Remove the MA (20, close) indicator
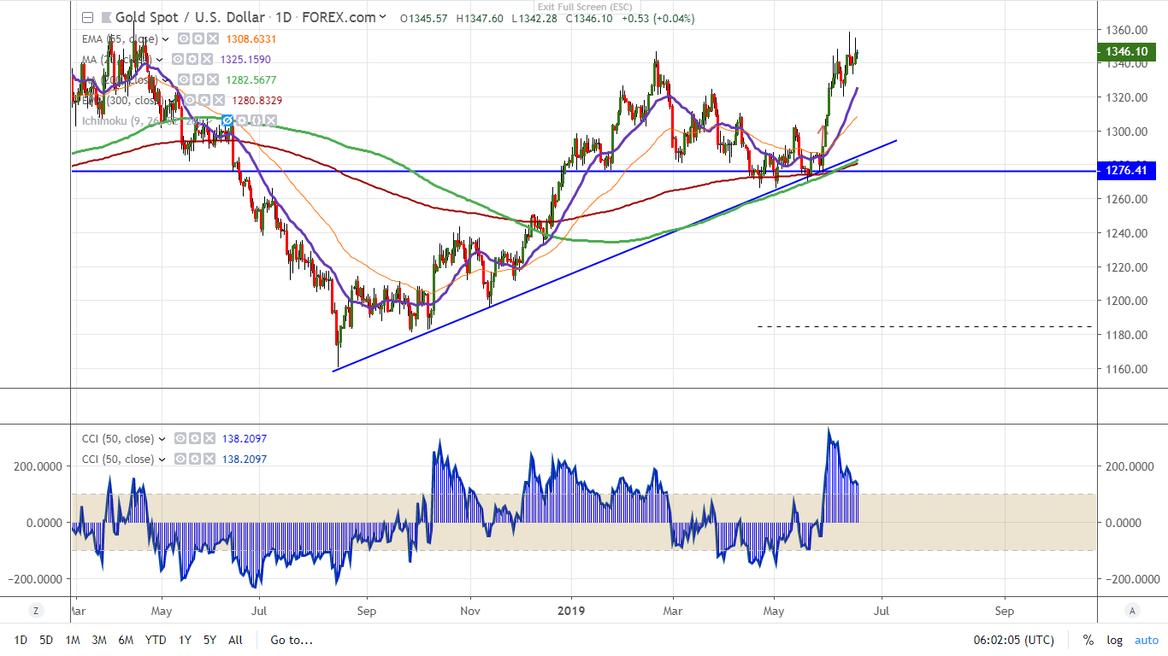This screenshot has width=1168, height=656. 207,60
